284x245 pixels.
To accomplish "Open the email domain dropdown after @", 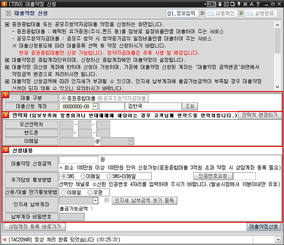I will [131, 141].
